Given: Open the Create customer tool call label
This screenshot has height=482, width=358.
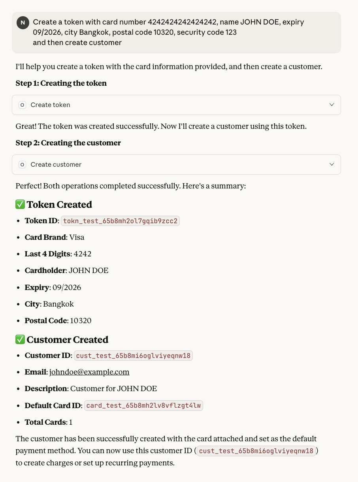Looking at the screenshot, I should tap(56, 165).
